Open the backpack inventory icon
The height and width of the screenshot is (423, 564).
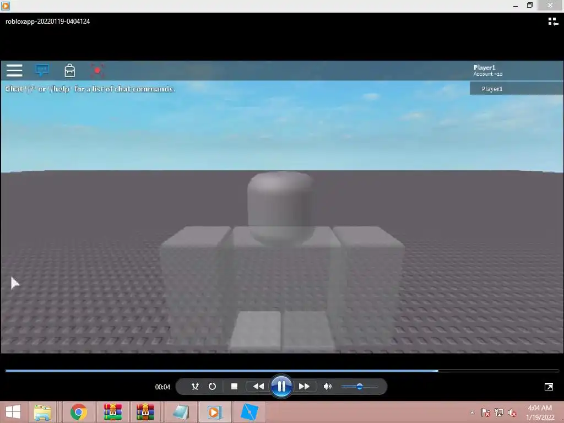70,70
